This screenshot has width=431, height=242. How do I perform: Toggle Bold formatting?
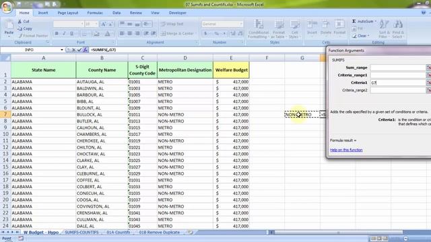coord(57,34)
